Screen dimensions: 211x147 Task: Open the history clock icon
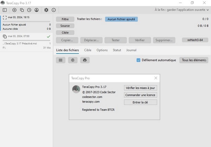[29, 10]
